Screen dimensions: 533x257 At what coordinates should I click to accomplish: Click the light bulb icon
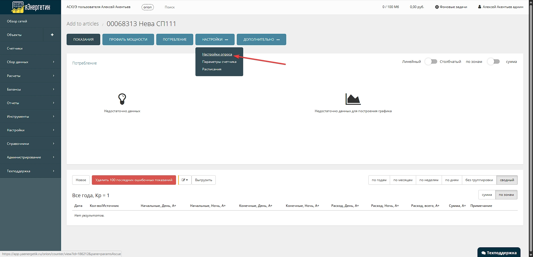[x=122, y=99]
